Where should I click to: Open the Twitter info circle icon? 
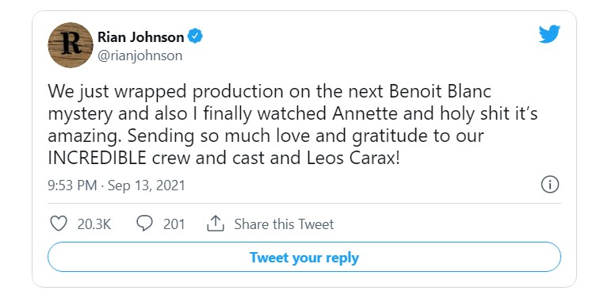pos(550,185)
